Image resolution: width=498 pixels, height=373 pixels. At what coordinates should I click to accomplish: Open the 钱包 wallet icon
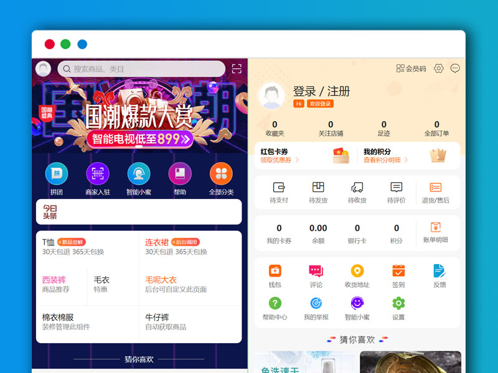click(x=275, y=270)
